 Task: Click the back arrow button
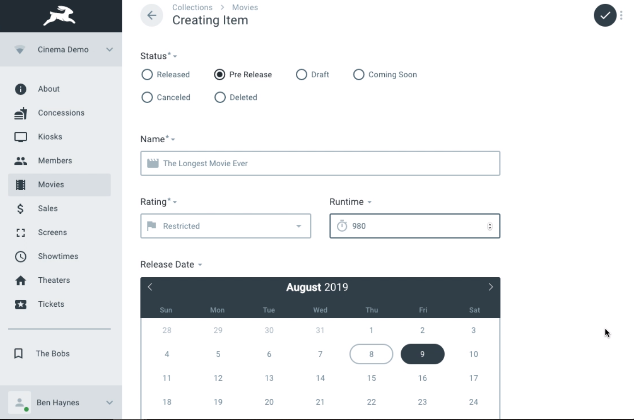click(152, 15)
